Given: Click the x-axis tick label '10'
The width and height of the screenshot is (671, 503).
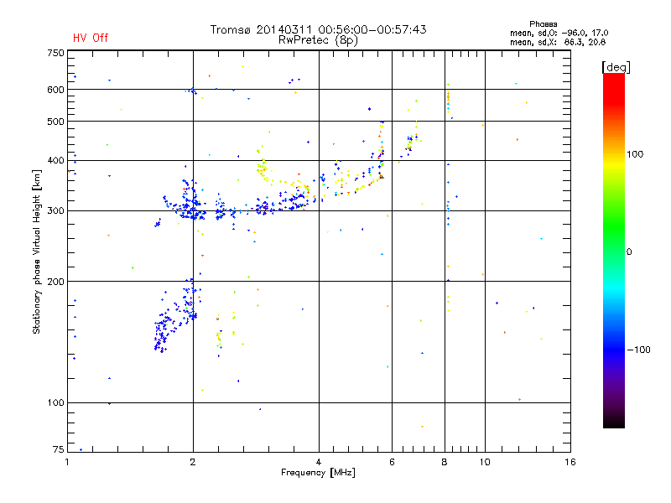Looking at the screenshot, I should [x=485, y=462].
